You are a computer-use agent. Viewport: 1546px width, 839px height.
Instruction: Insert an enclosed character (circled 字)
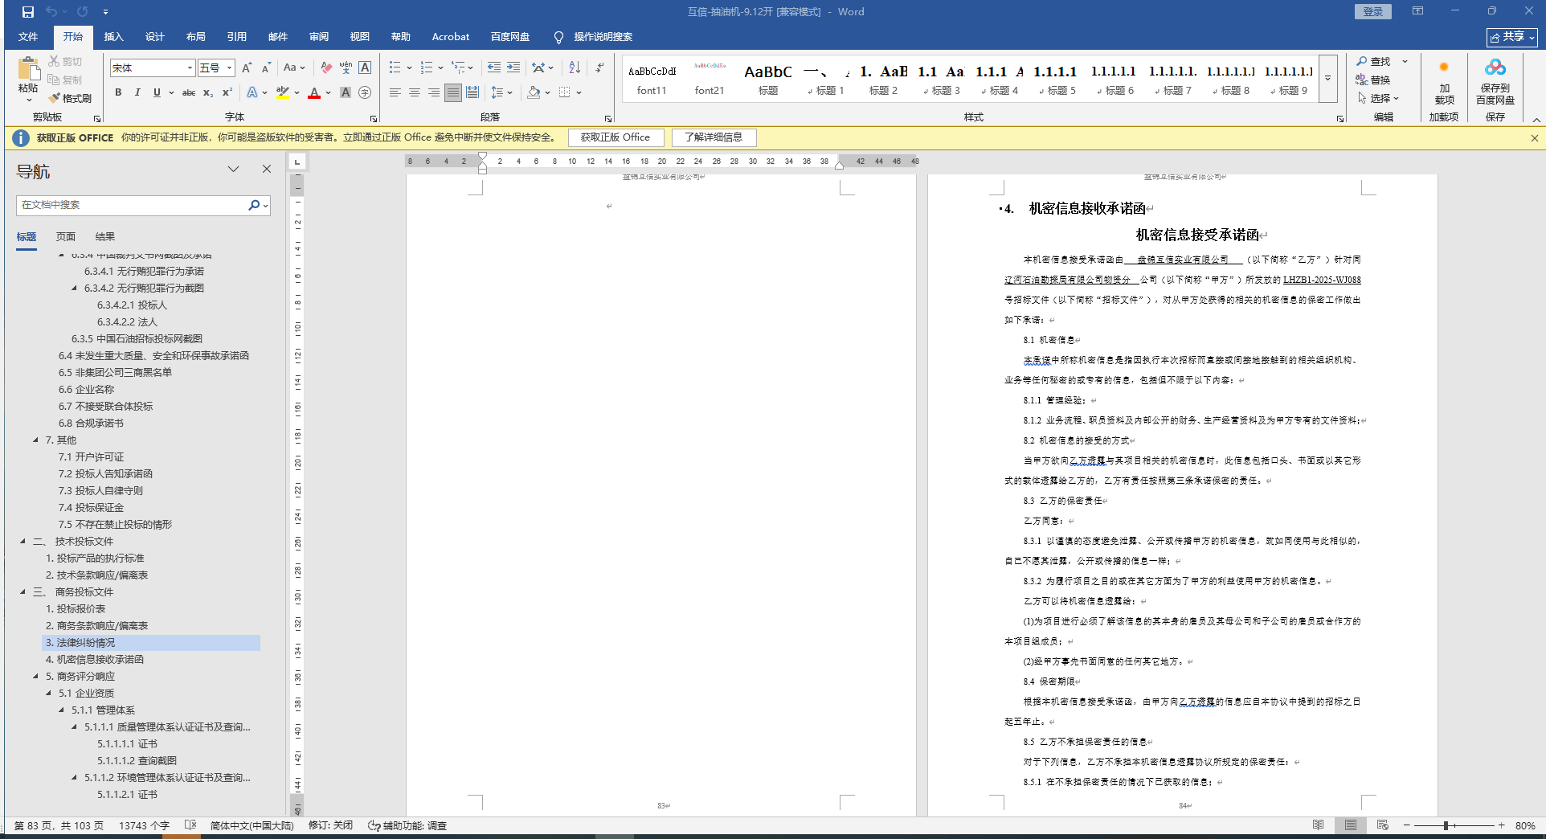365,92
